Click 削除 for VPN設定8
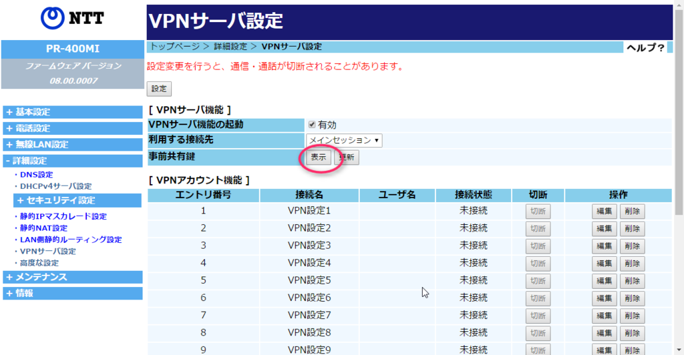684x355 pixels. click(x=632, y=333)
